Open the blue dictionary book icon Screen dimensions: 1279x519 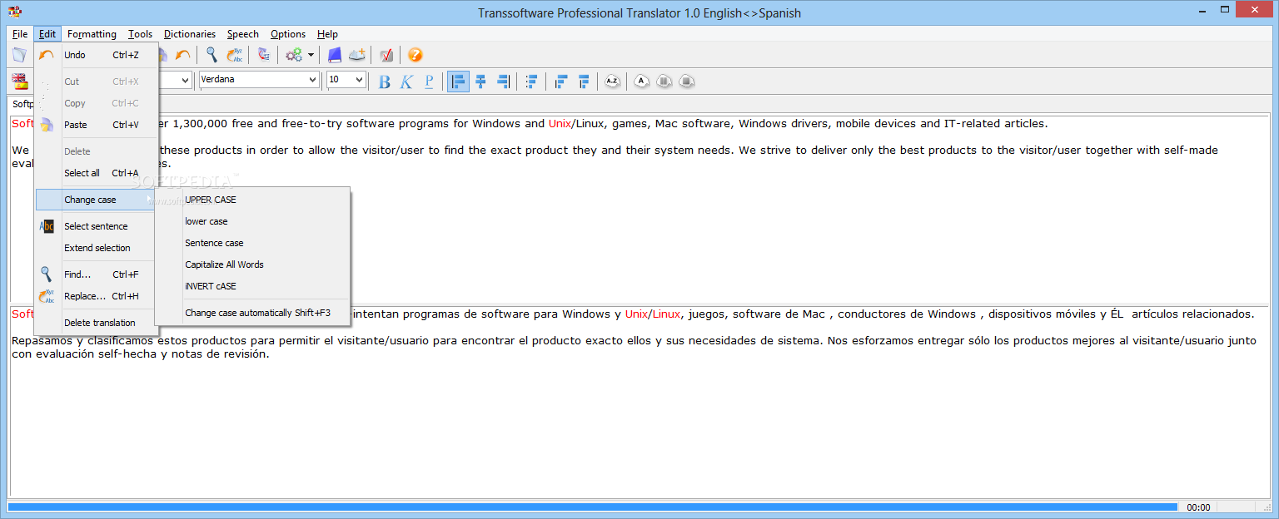coord(335,55)
